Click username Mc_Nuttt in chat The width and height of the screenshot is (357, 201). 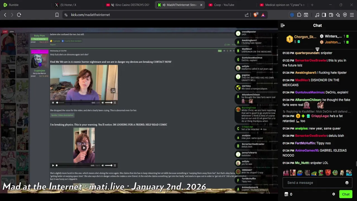tap(302, 163)
